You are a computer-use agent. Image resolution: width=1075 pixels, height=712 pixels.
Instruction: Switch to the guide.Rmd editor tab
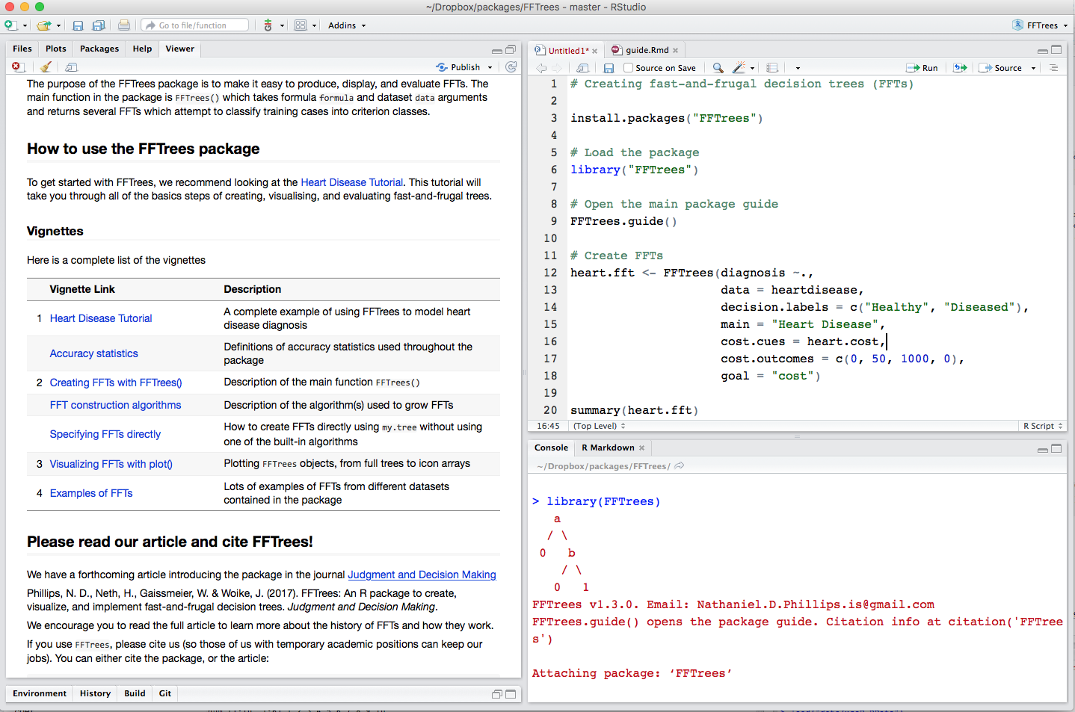pyautogui.click(x=647, y=50)
